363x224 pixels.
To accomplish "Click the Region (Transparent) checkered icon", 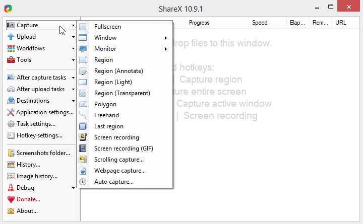I will 83,93.
